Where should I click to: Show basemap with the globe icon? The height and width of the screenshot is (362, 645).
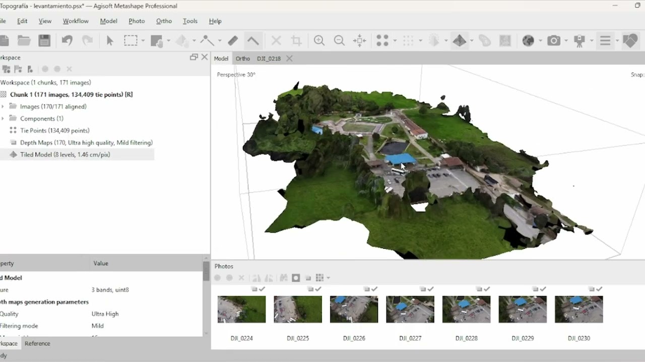click(528, 41)
